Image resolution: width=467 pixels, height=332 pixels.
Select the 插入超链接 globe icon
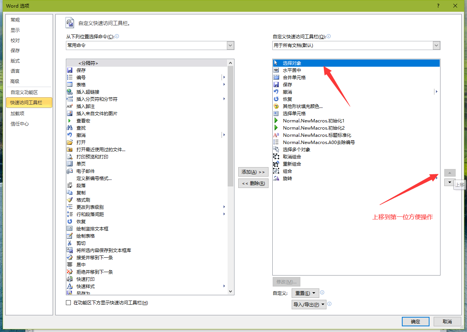70,92
